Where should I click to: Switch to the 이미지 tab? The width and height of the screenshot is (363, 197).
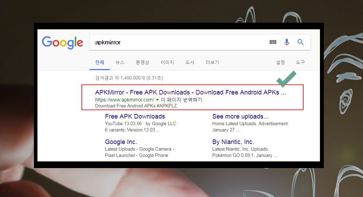[x=167, y=62]
